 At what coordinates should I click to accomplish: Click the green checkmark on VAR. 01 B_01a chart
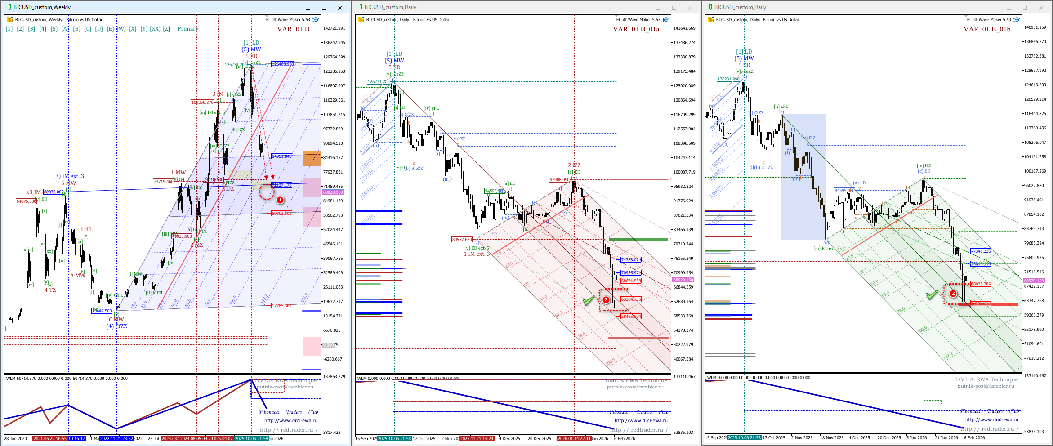point(588,301)
